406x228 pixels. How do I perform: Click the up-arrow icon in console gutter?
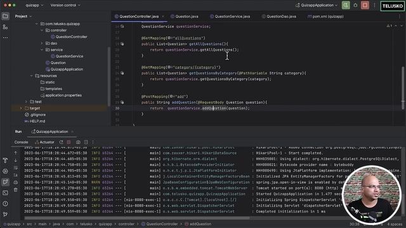point(16,153)
